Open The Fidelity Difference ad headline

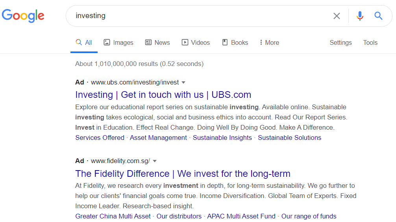[x=183, y=173]
